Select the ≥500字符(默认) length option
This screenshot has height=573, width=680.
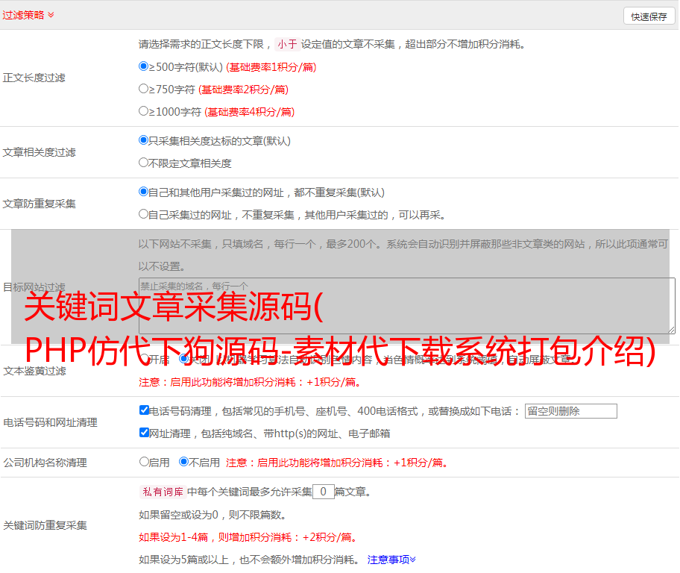click(144, 66)
